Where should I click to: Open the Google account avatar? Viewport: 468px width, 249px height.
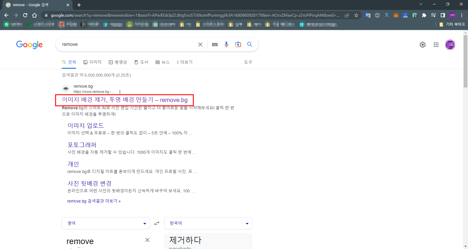[x=450, y=45]
